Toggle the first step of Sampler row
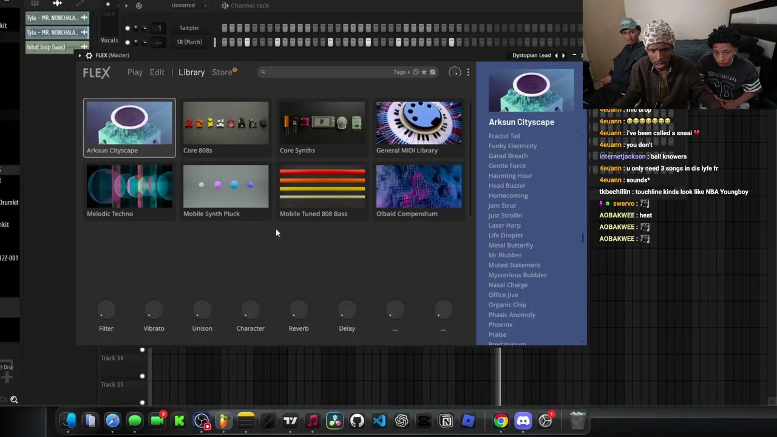 click(x=225, y=28)
